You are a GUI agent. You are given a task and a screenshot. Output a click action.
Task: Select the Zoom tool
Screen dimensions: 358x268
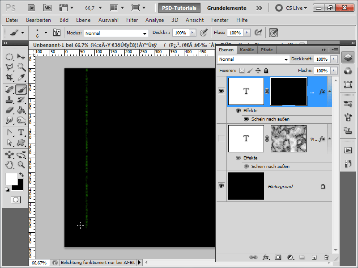coord(21,165)
